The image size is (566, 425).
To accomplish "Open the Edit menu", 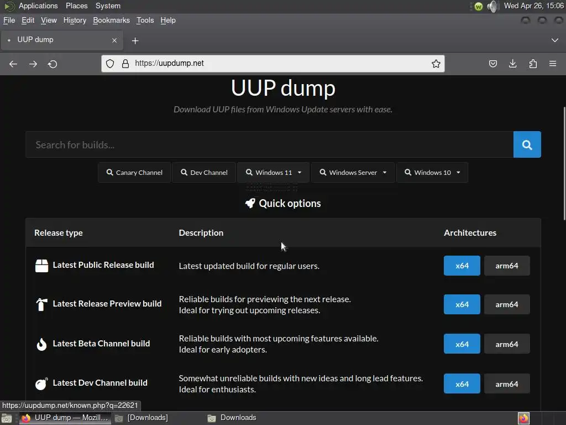I will point(28,20).
